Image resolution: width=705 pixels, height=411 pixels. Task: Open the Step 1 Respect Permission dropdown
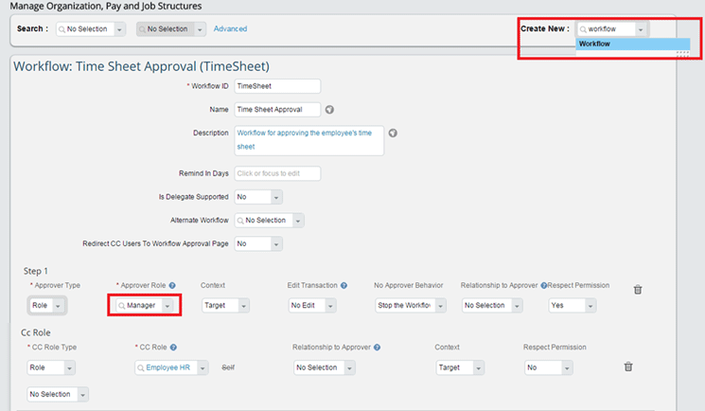pos(573,306)
